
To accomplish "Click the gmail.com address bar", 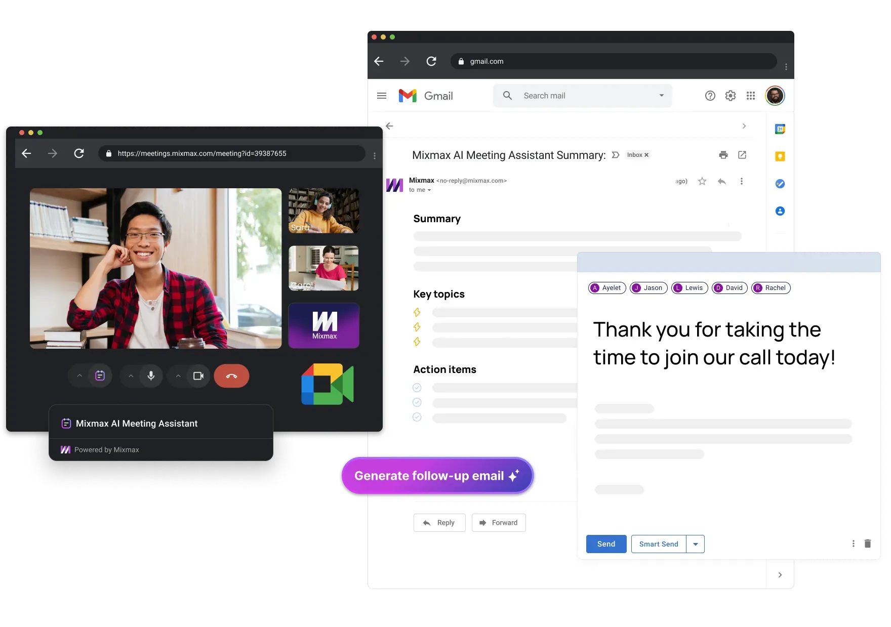I will click(614, 61).
